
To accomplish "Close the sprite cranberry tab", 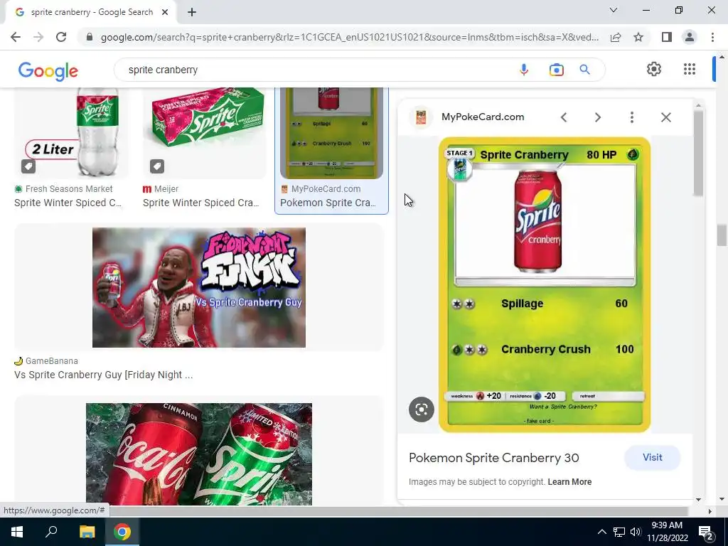I will (165, 12).
